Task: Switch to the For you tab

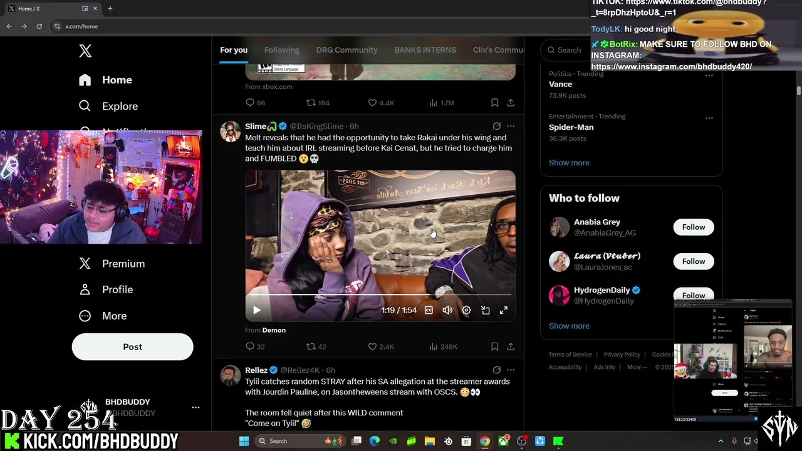Action: click(x=234, y=50)
